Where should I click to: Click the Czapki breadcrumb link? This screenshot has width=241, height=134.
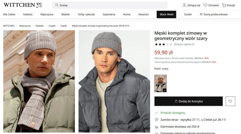[x=52, y=26]
